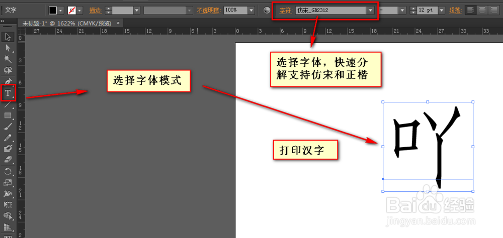Select the Rotate tool
This screenshot has height=238, width=503.
(8, 171)
